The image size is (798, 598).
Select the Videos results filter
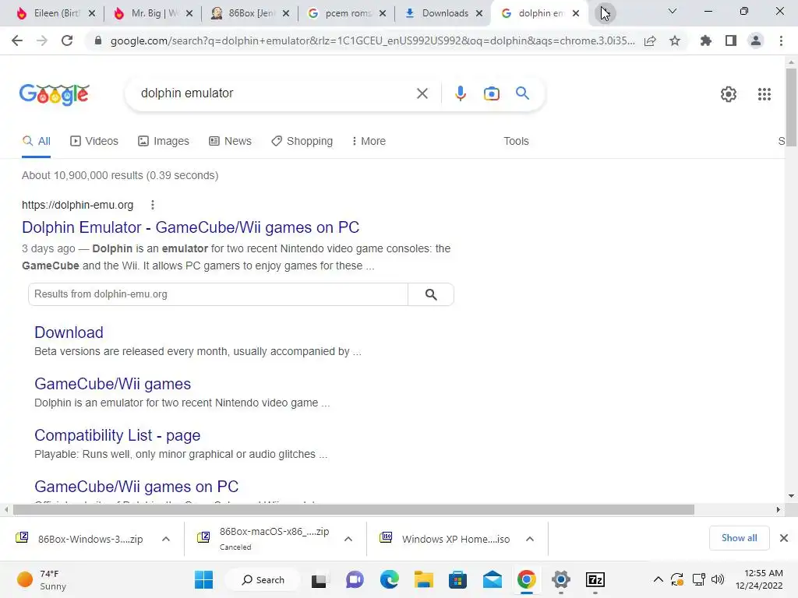tap(94, 141)
